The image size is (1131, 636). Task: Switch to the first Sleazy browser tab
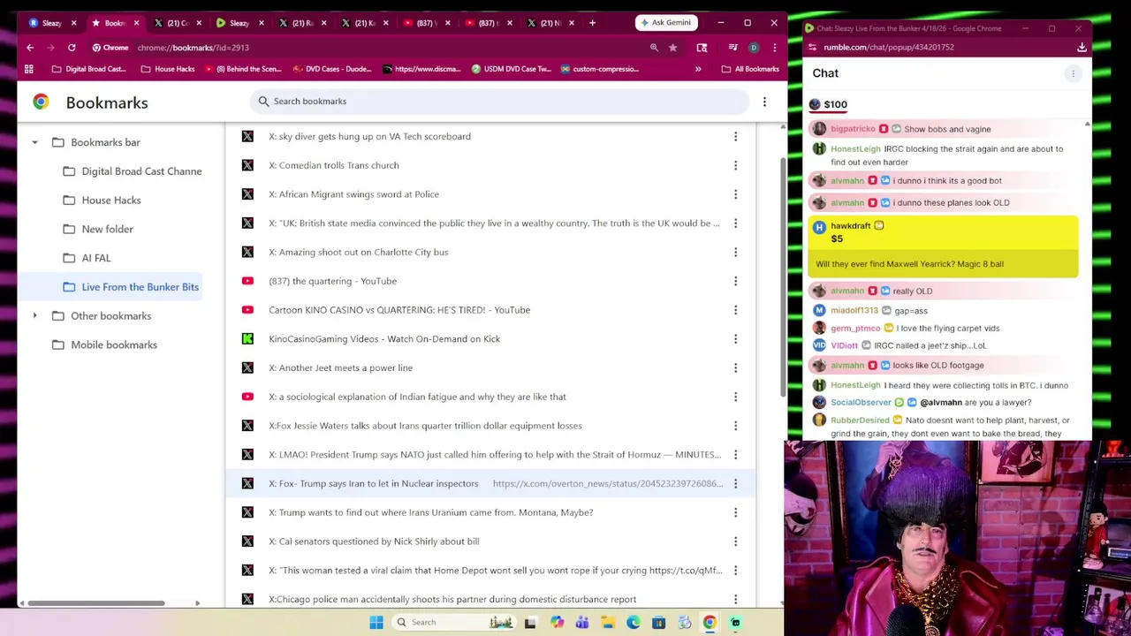click(x=51, y=23)
